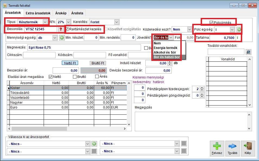Image resolution: width=259 pixels, height=161 pixels.
Task: Open the Mennyiségi egység db dropdown
Action: tap(55, 38)
